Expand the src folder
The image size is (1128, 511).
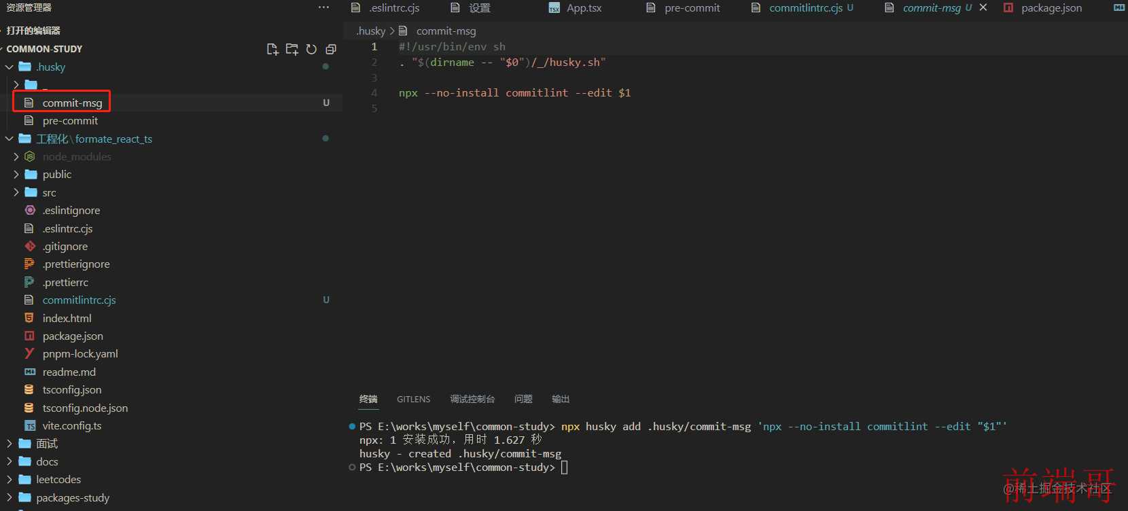[16, 192]
